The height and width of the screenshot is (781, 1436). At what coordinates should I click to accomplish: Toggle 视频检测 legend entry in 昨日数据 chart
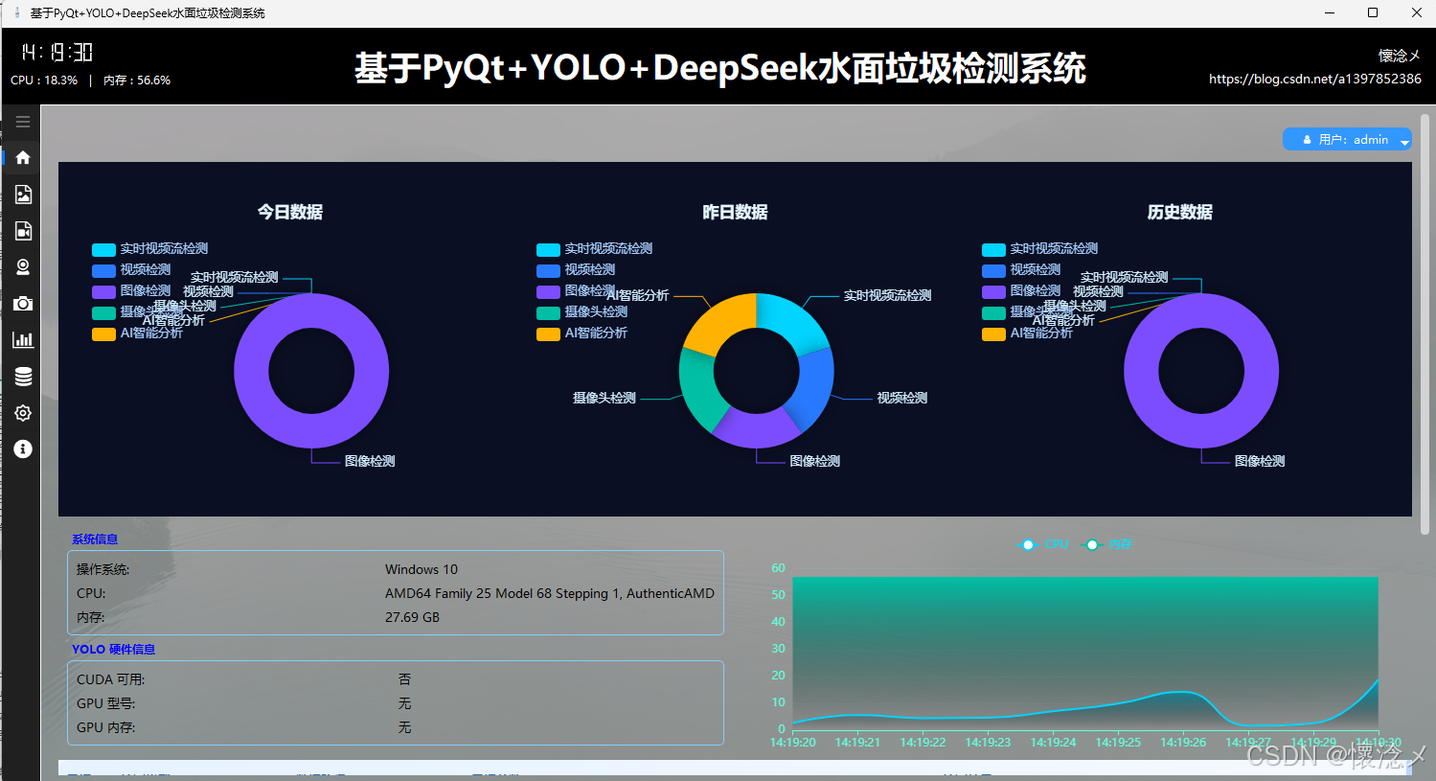(x=576, y=270)
